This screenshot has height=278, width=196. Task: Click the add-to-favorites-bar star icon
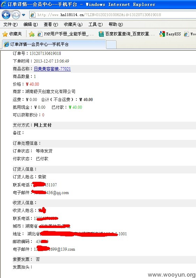[32, 34]
